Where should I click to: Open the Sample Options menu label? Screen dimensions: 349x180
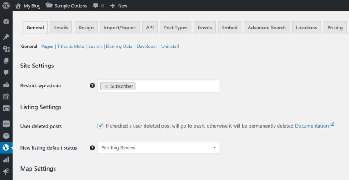coord(71,6)
